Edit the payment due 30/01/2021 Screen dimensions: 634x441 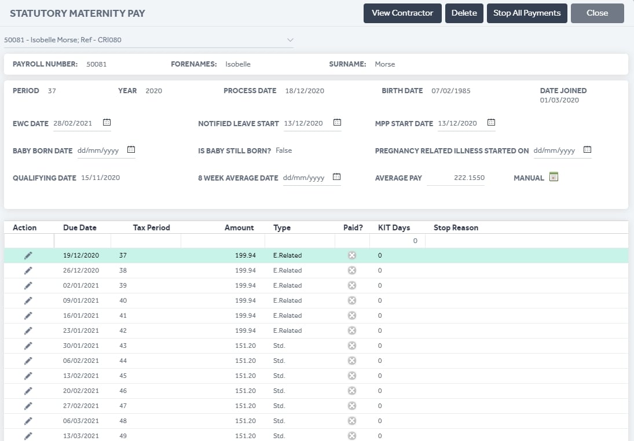28,346
